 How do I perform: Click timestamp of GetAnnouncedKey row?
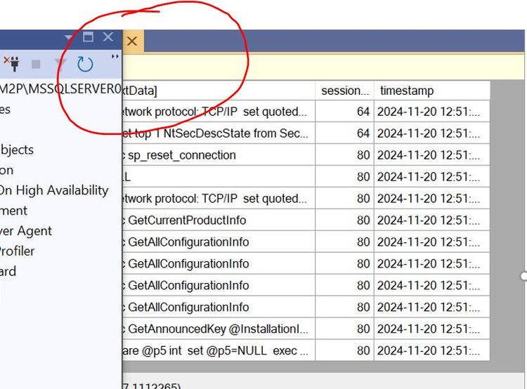[431, 329]
